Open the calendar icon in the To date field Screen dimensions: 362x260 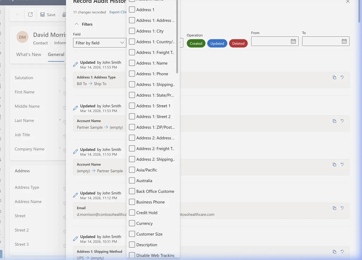tap(345, 41)
